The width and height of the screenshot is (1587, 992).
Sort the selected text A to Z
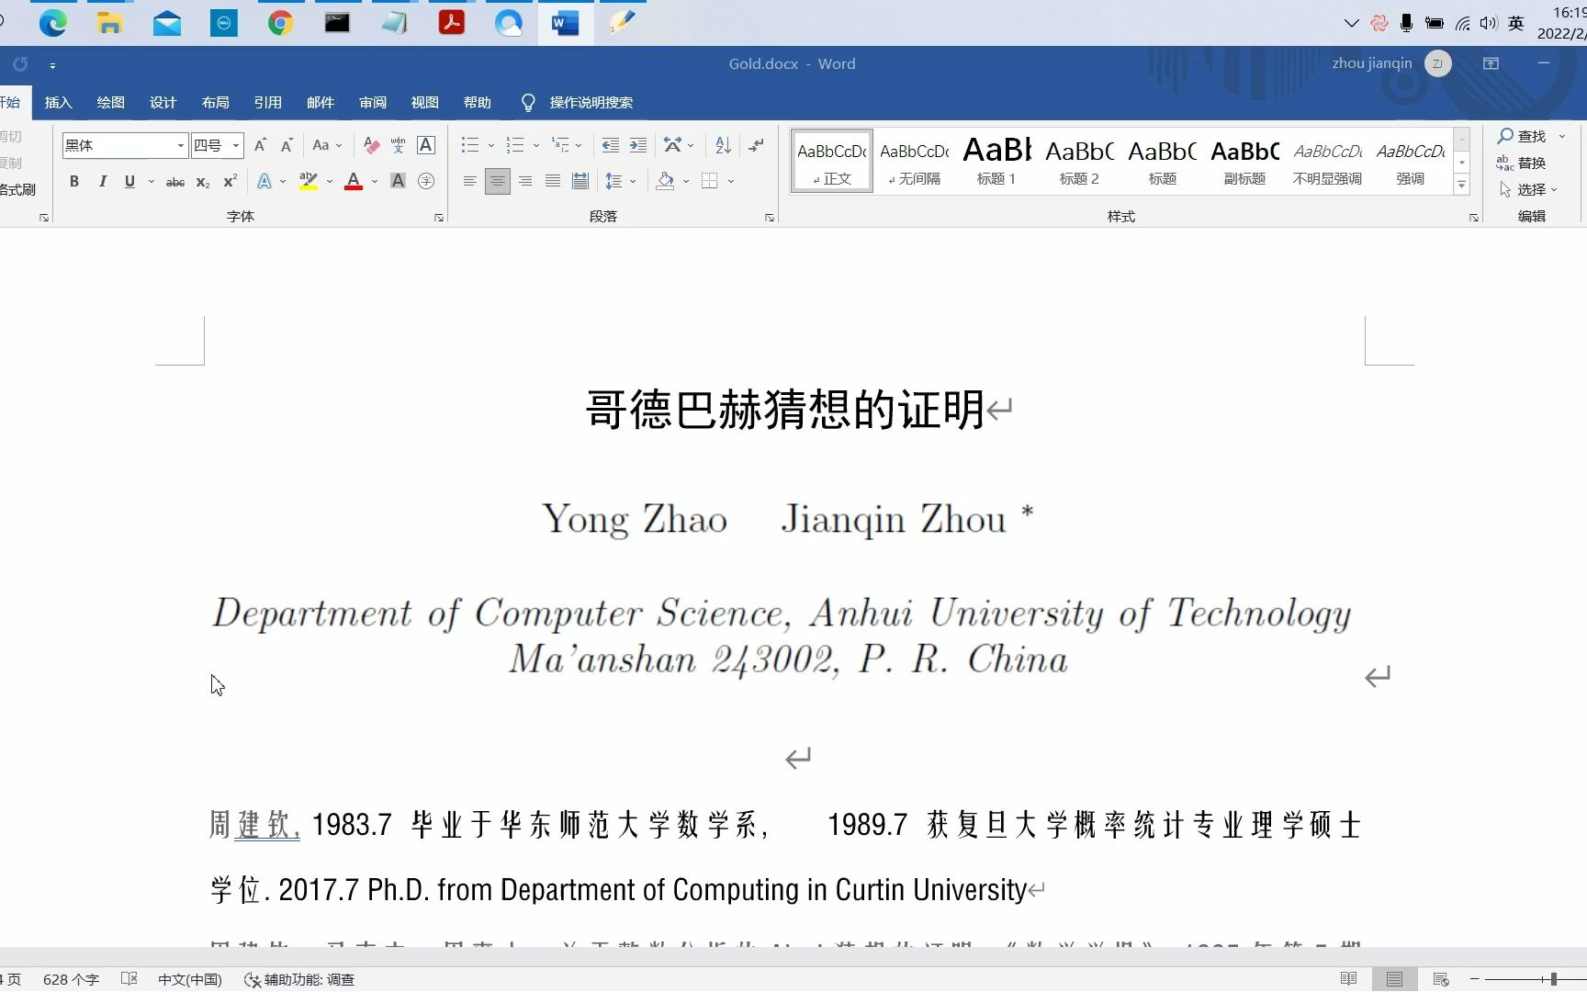tap(723, 145)
